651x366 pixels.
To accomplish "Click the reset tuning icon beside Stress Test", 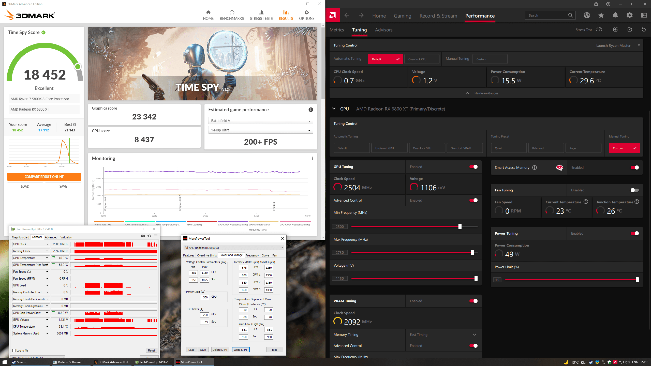I will [x=644, y=30].
